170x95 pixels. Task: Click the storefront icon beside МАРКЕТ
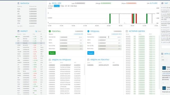pos(18,31)
